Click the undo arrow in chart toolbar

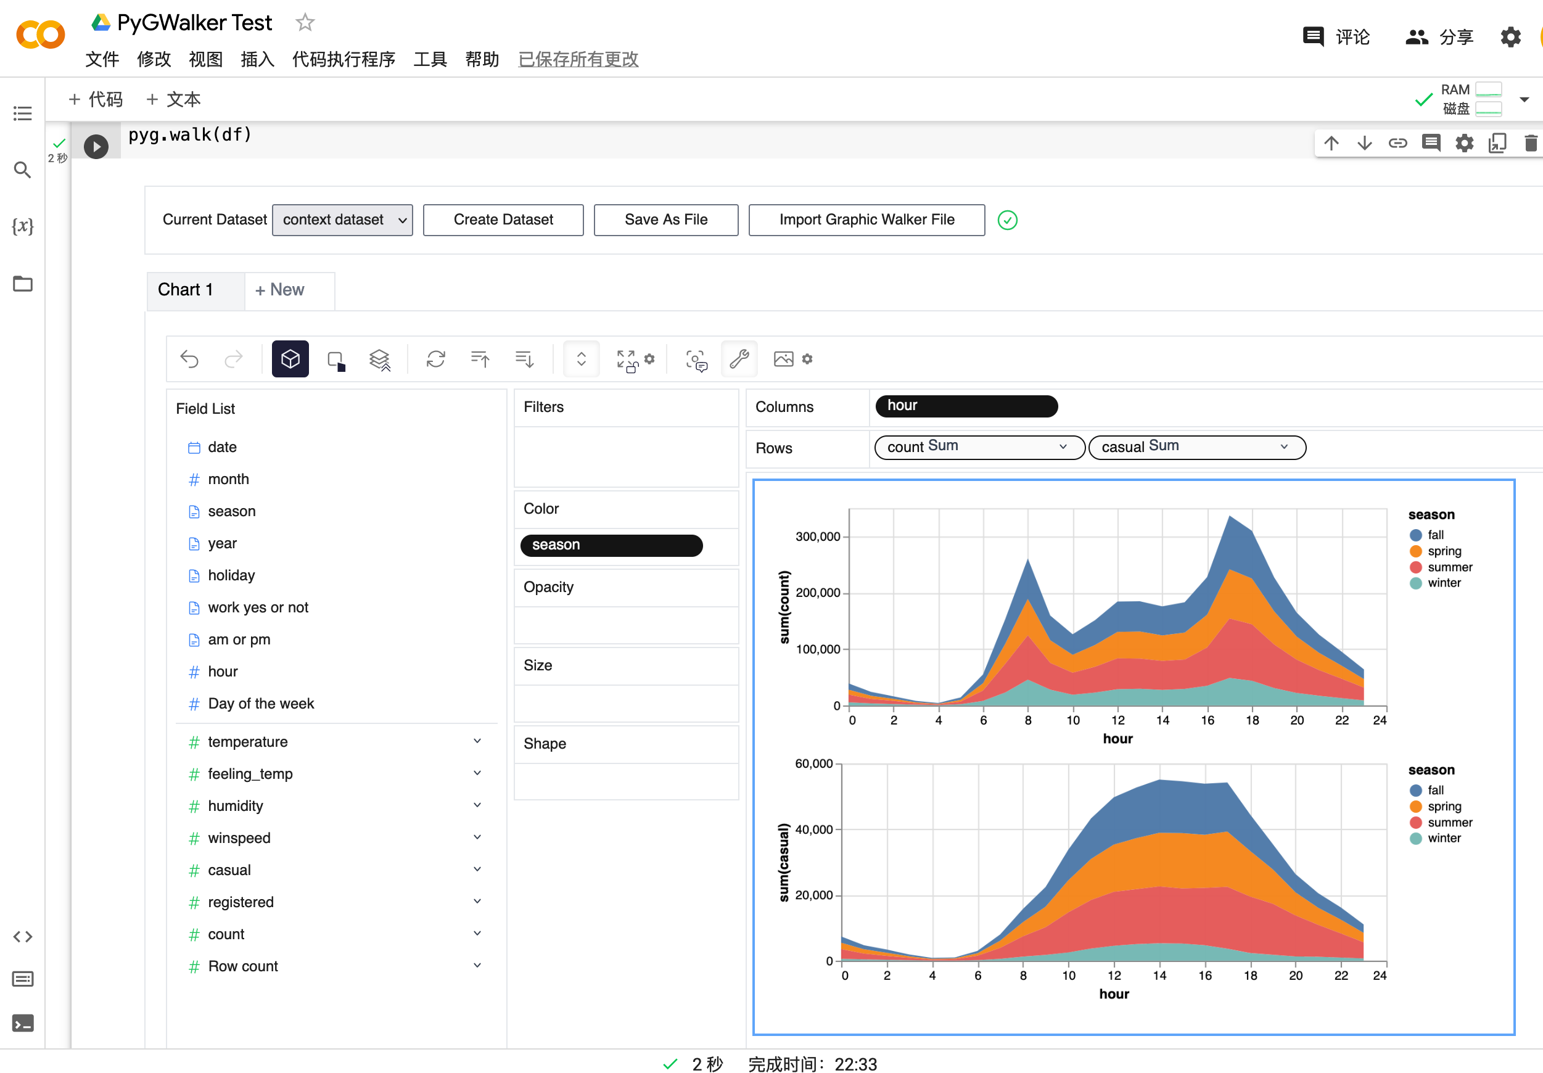(189, 360)
